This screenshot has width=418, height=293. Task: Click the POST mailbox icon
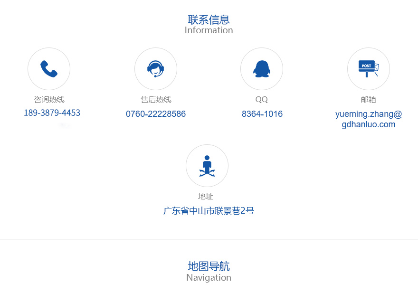tap(368, 69)
